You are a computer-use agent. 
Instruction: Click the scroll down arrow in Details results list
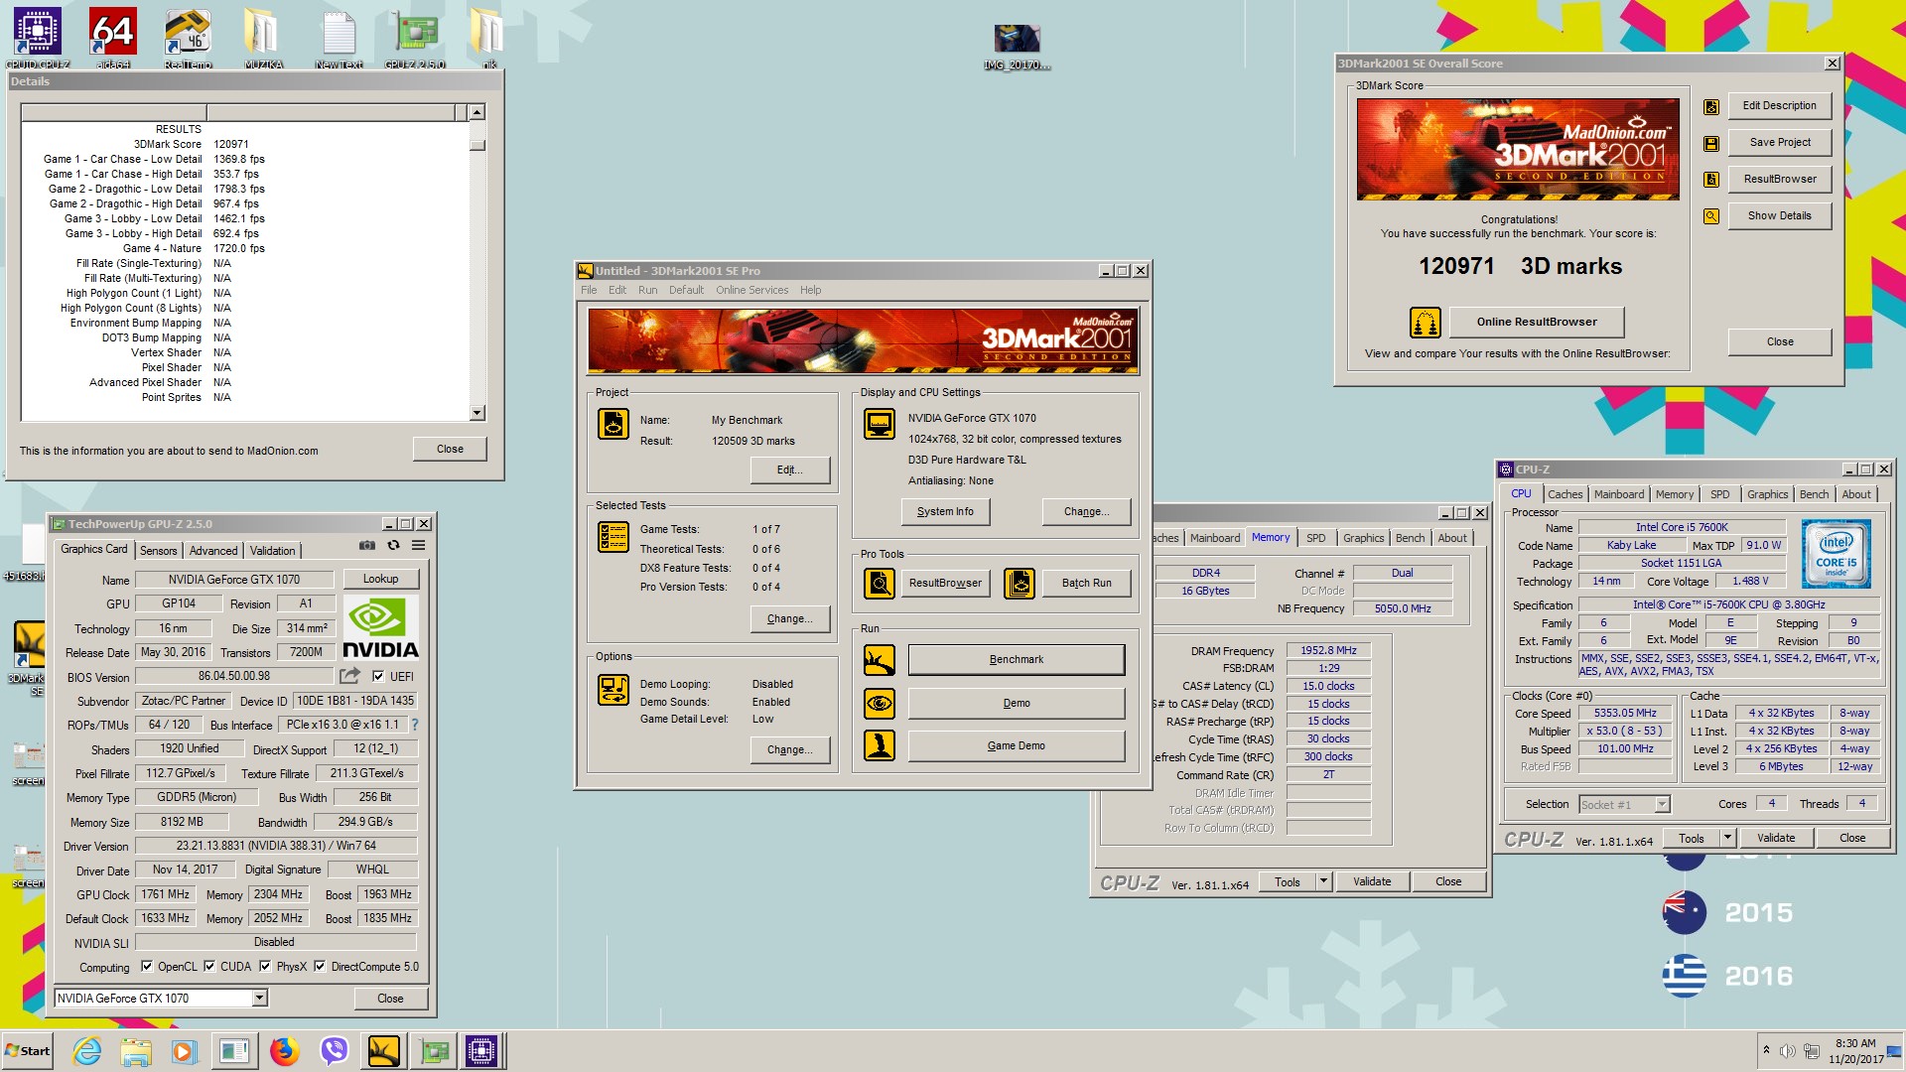477,412
